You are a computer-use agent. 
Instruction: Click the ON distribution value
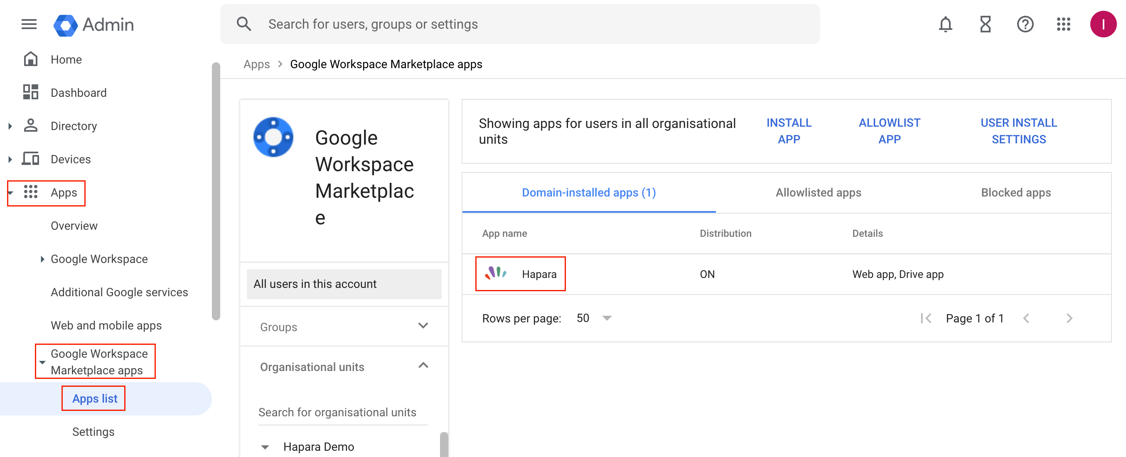click(707, 274)
